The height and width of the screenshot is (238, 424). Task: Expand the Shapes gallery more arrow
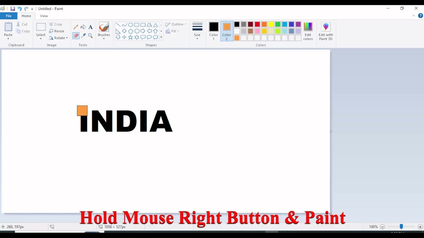click(x=161, y=37)
